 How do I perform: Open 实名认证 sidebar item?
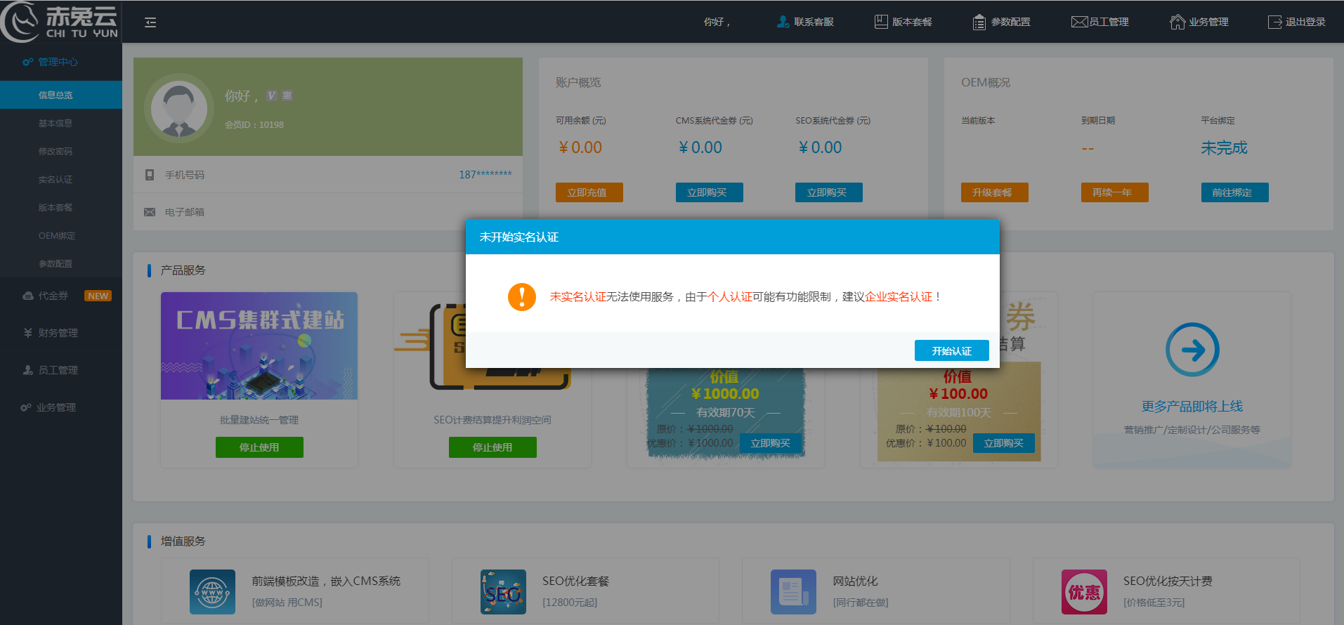pyautogui.click(x=56, y=179)
